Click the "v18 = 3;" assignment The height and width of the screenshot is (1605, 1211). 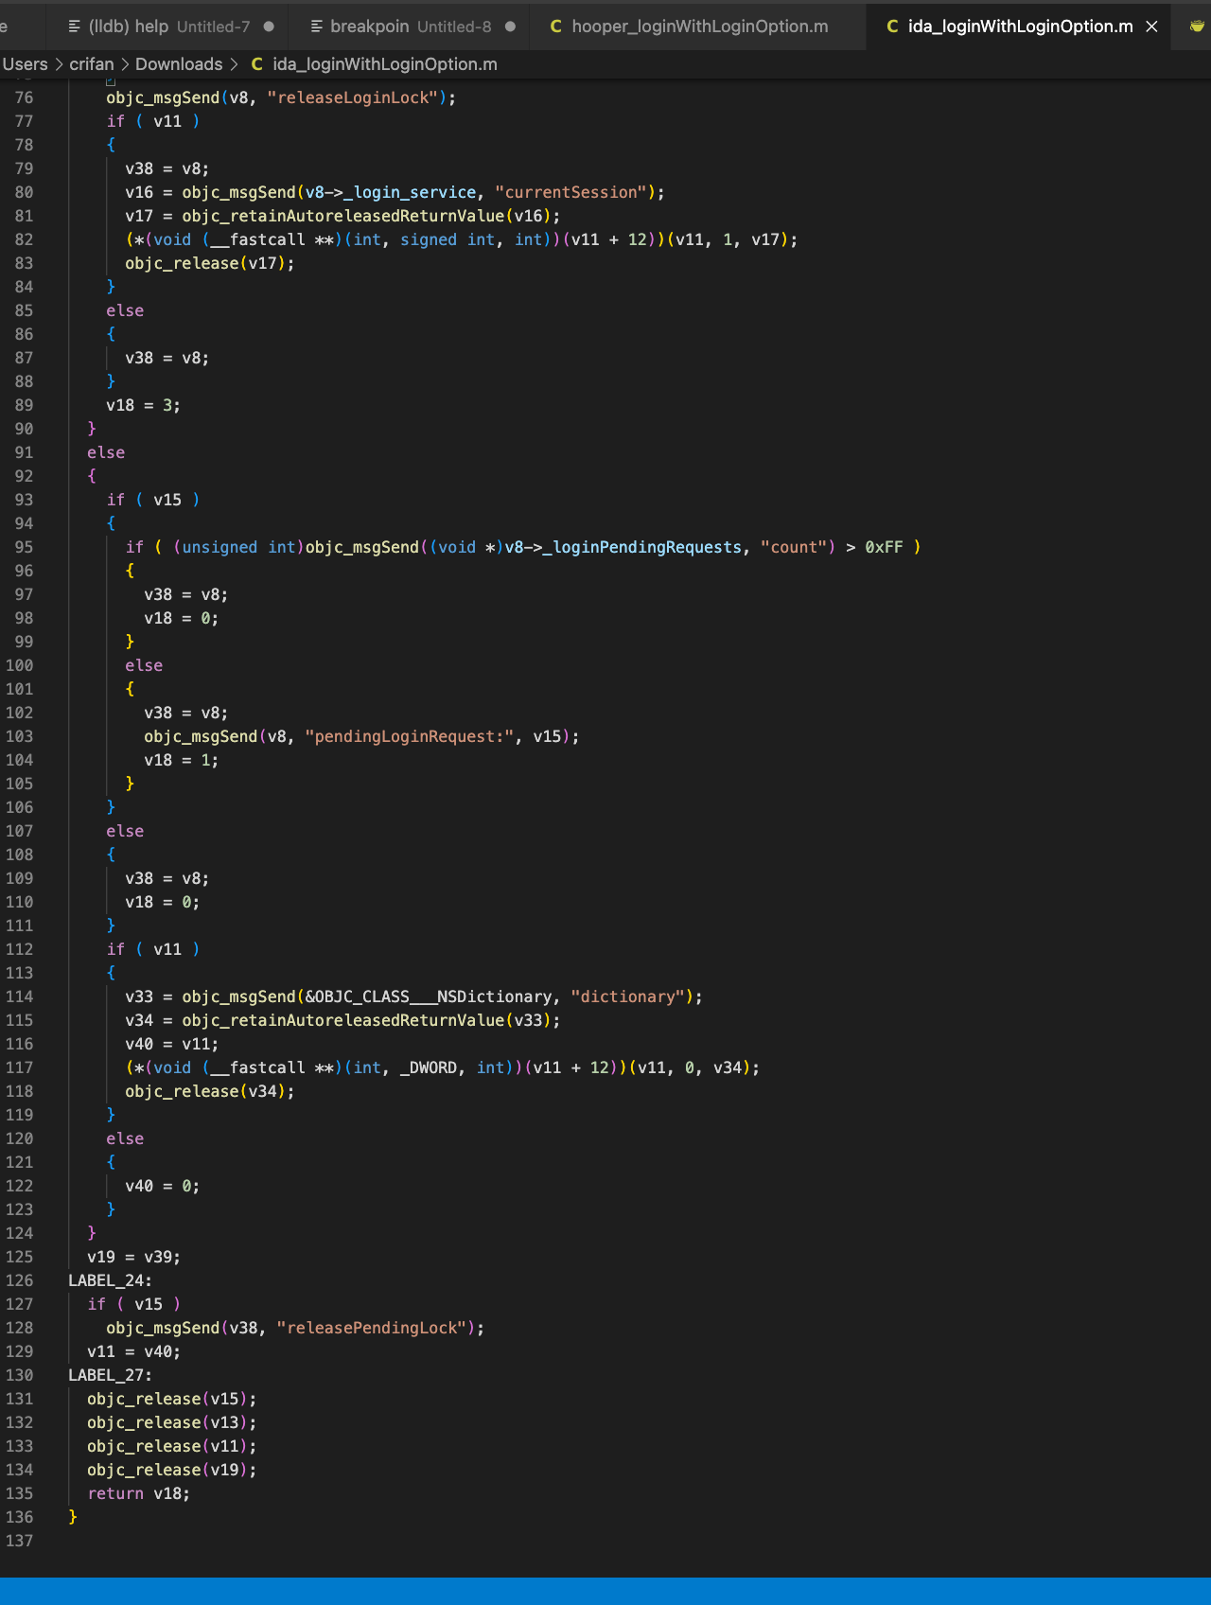(x=143, y=405)
